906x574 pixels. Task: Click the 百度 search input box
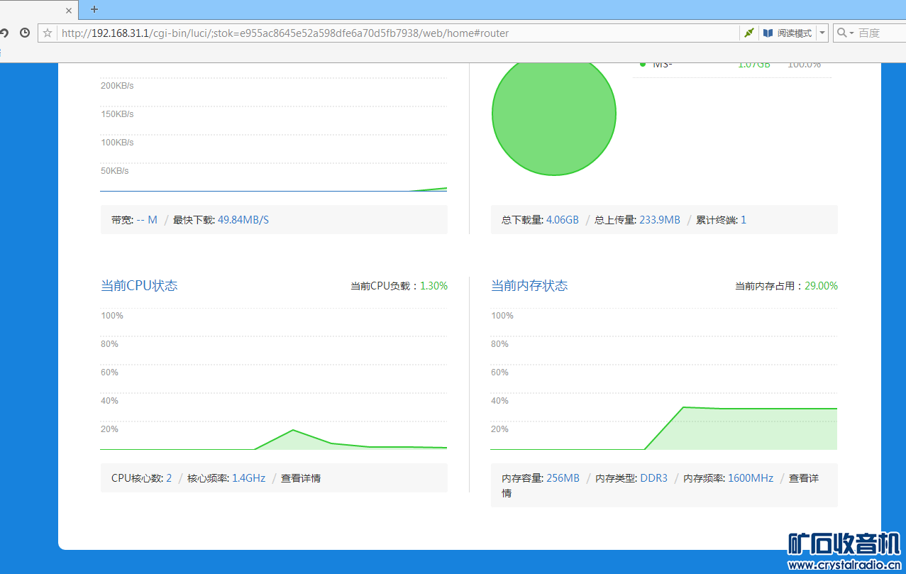pos(878,33)
